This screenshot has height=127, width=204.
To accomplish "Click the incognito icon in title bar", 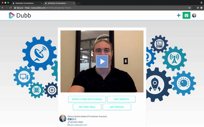I will [201, 3].
